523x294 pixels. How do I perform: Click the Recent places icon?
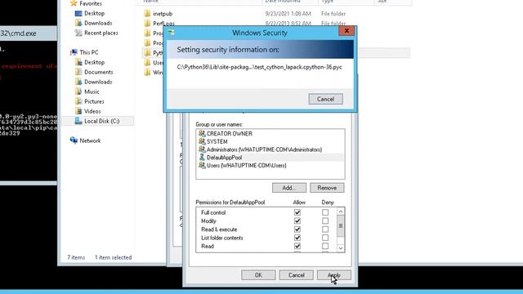click(78, 33)
